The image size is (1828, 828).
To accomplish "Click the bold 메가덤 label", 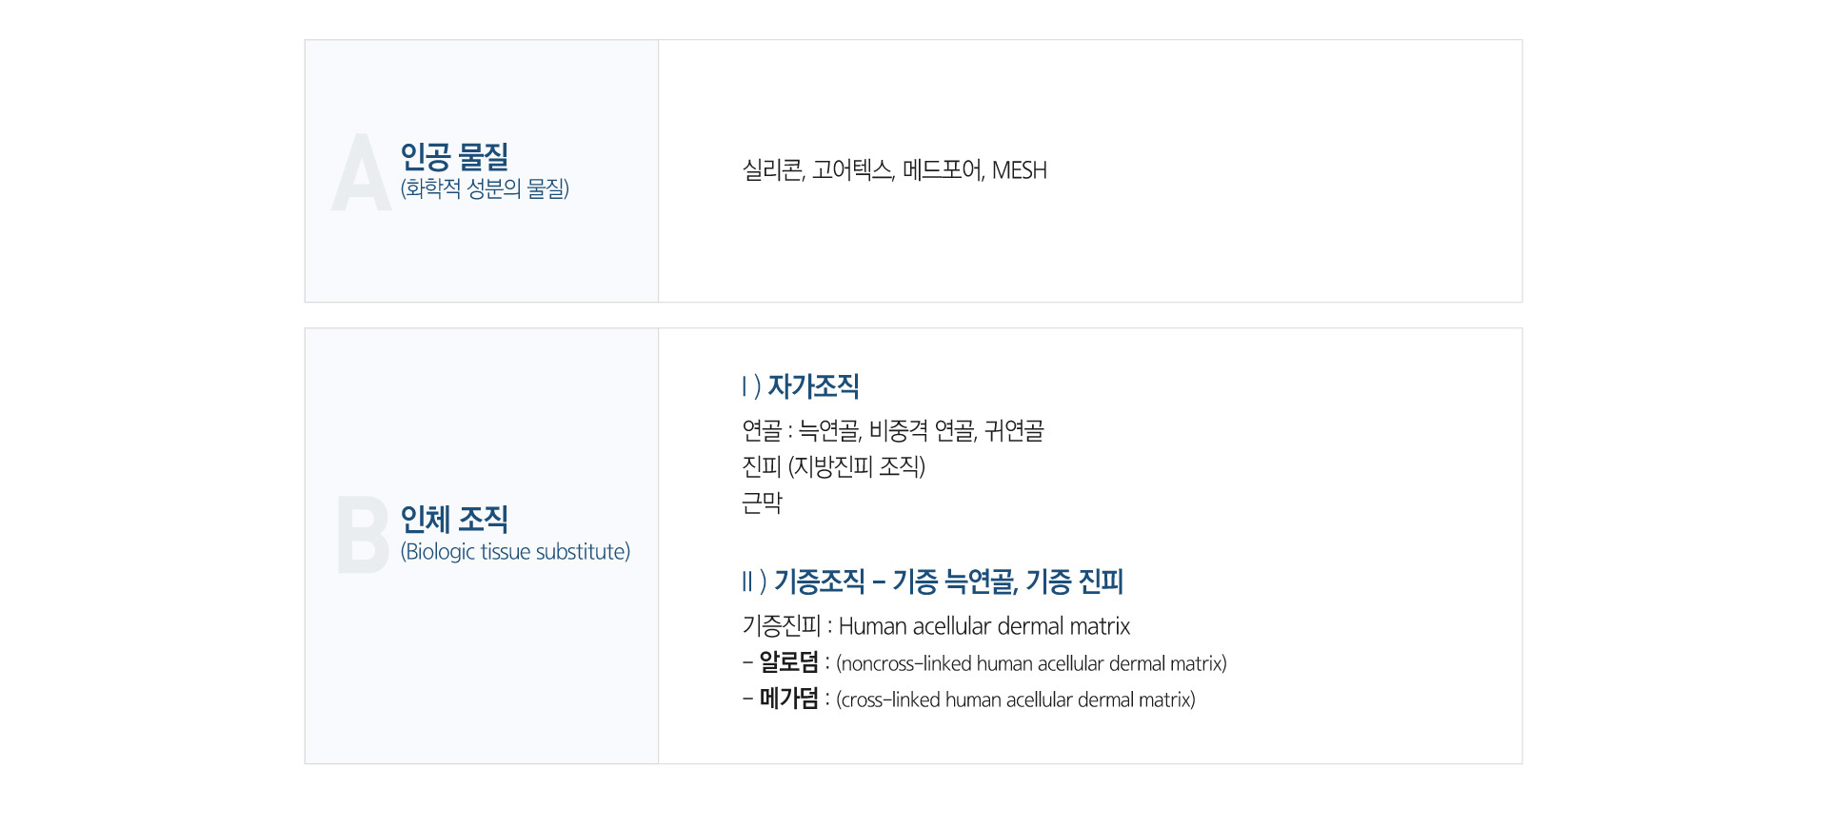I will (x=788, y=699).
